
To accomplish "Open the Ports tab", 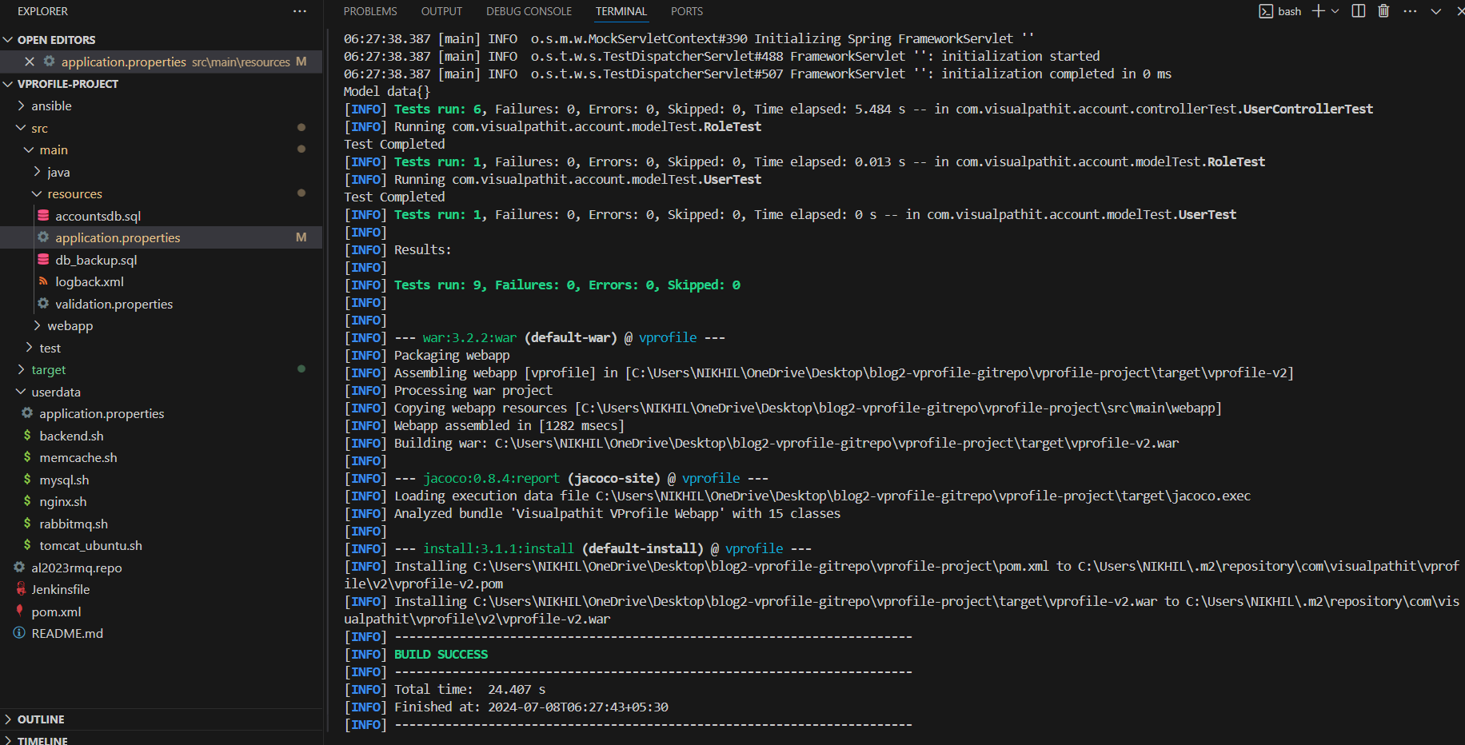I will (687, 11).
